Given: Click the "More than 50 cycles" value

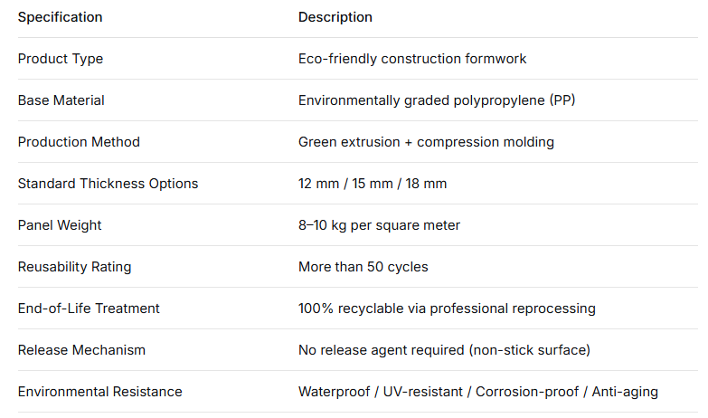Looking at the screenshot, I should tap(363, 267).
